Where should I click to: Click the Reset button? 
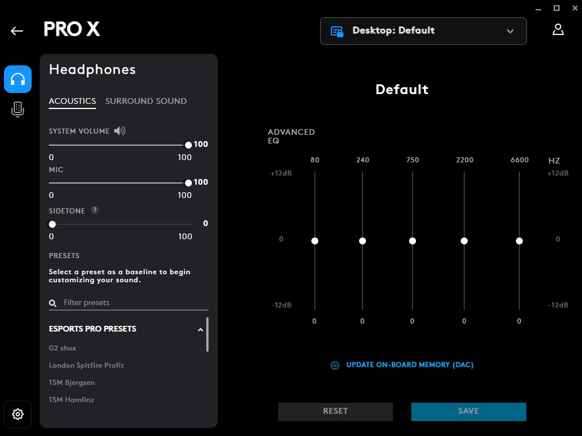pos(335,411)
